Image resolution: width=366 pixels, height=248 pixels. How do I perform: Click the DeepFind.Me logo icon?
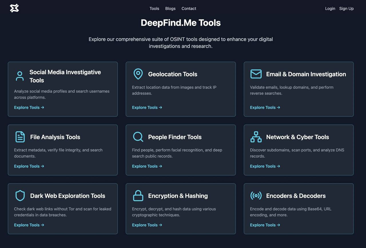(x=14, y=8)
